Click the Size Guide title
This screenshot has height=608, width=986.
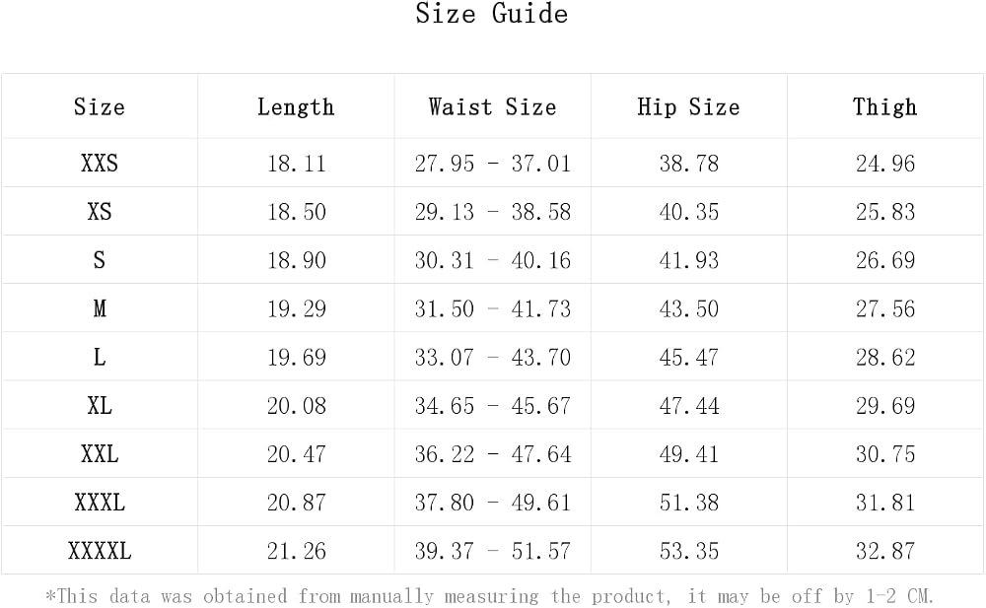point(492,14)
